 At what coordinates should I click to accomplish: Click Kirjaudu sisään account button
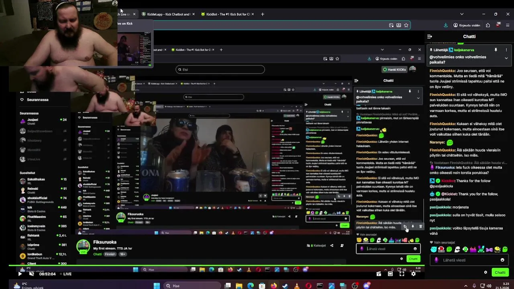pyautogui.click(x=467, y=25)
